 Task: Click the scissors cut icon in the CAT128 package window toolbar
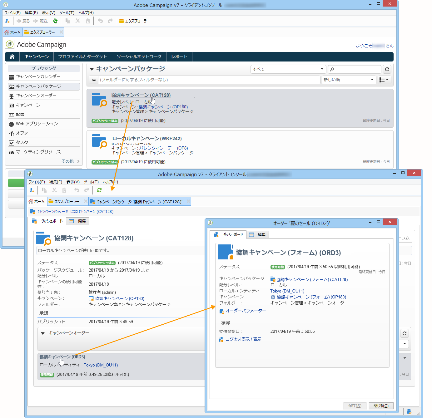coord(54,190)
